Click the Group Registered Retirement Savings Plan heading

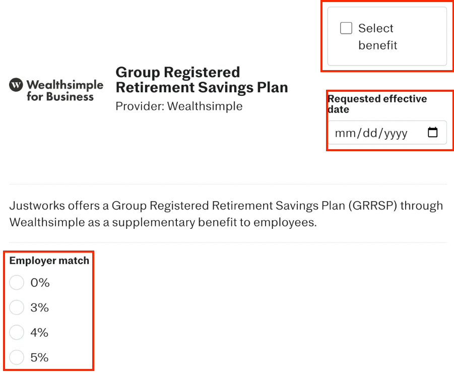pyautogui.click(x=202, y=80)
